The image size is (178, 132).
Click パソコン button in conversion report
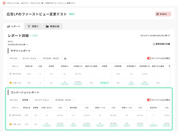14,100
